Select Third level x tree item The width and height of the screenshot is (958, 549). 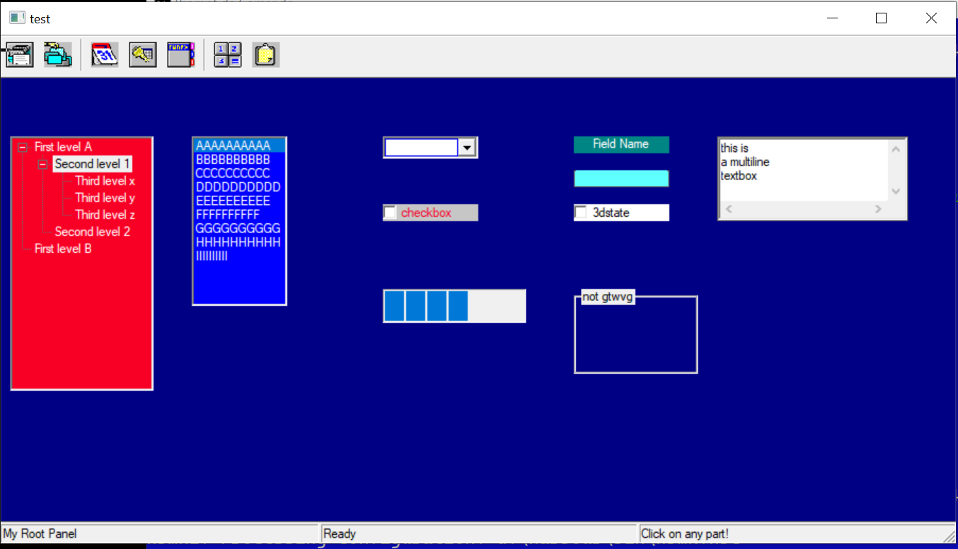pos(105,181)
